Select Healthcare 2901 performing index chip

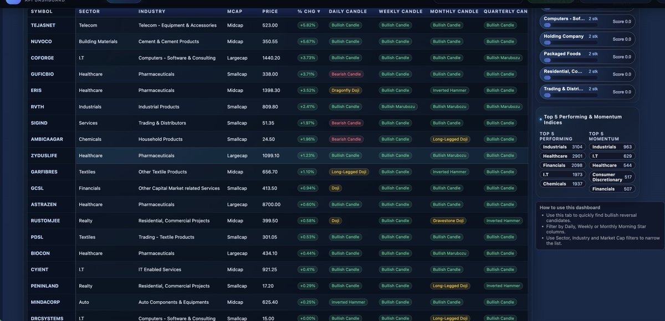[x=562, y=156]
